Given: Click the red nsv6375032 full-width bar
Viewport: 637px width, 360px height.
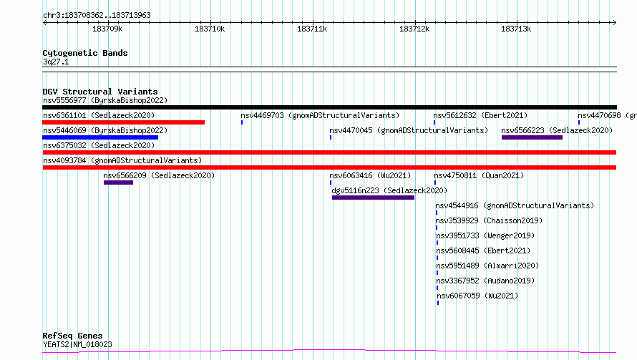Looking at the screenshot, I should coord(329,152).
